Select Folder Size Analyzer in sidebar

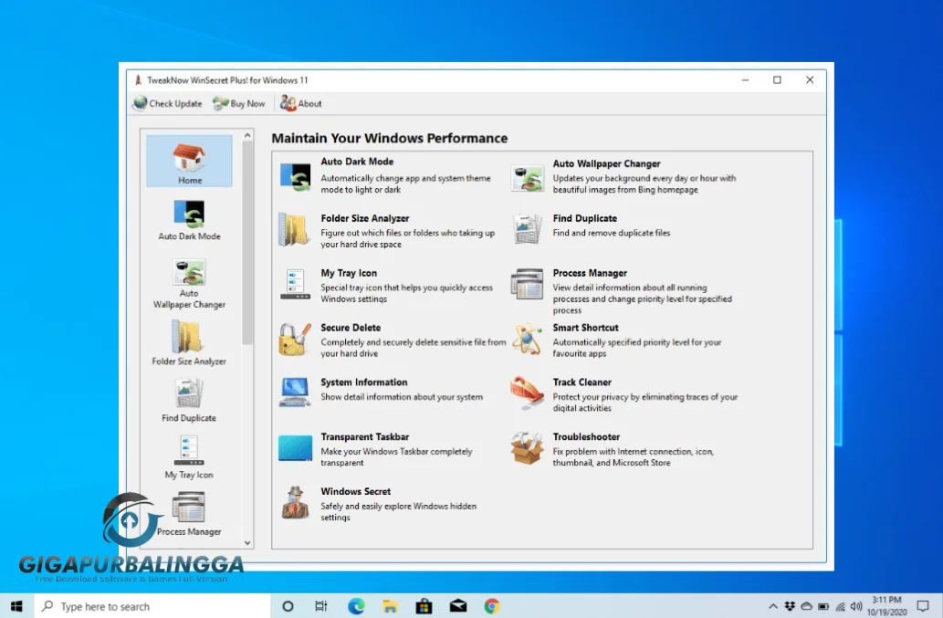(x=189, y=342)
